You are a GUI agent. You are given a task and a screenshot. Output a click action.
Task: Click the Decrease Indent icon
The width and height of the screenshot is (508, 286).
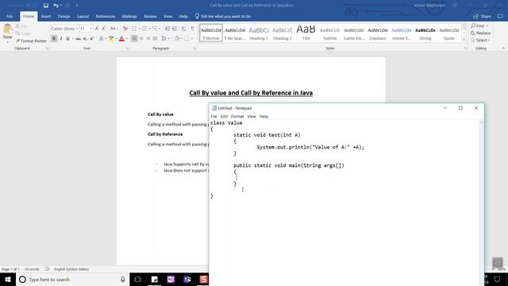[x=167, y=29]
